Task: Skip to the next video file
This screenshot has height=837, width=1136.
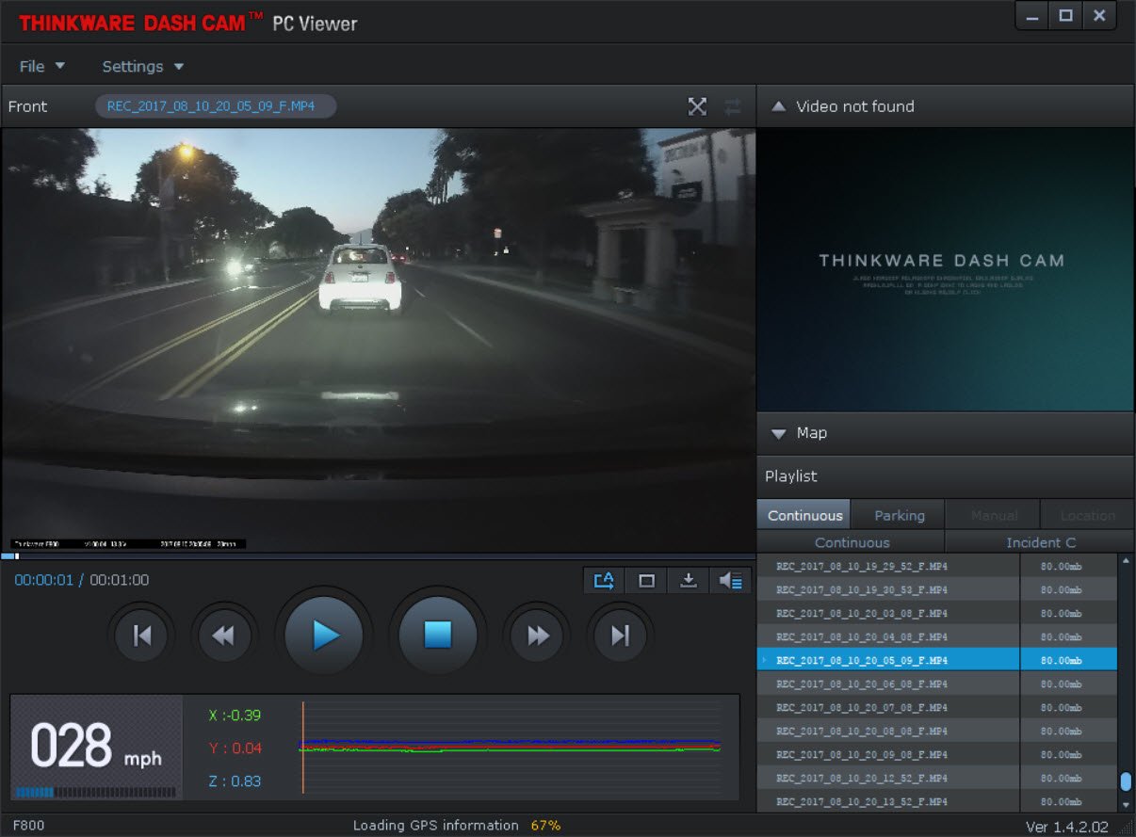Action: pos(619,636)
